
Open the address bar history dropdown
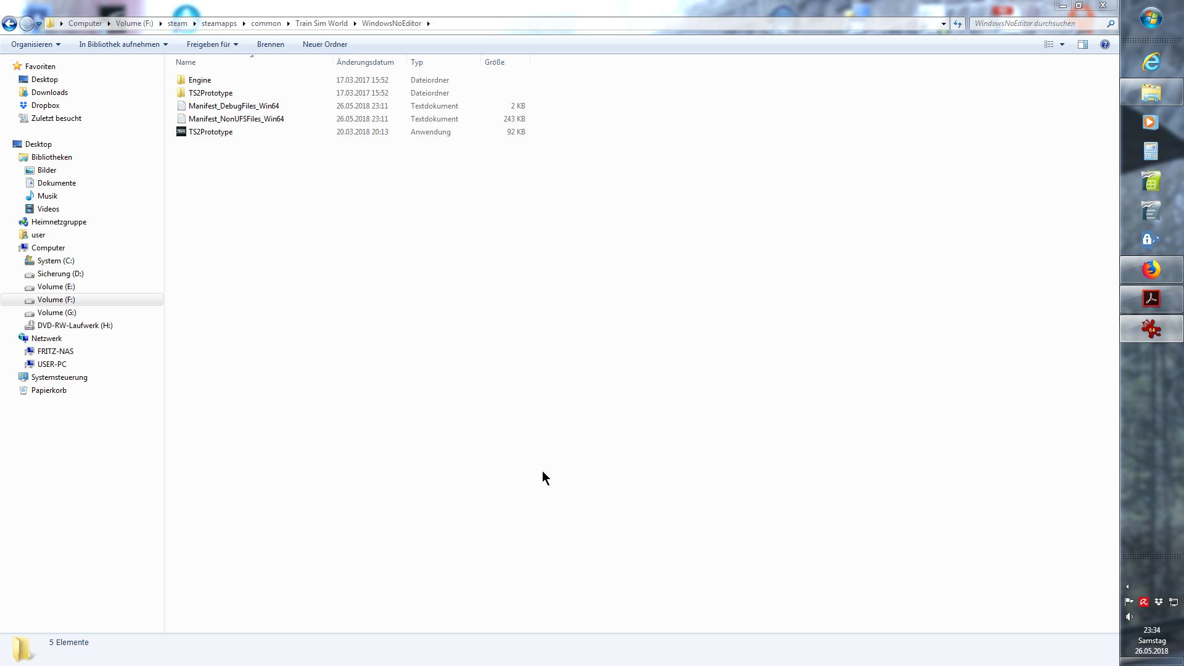pos(943,23)
